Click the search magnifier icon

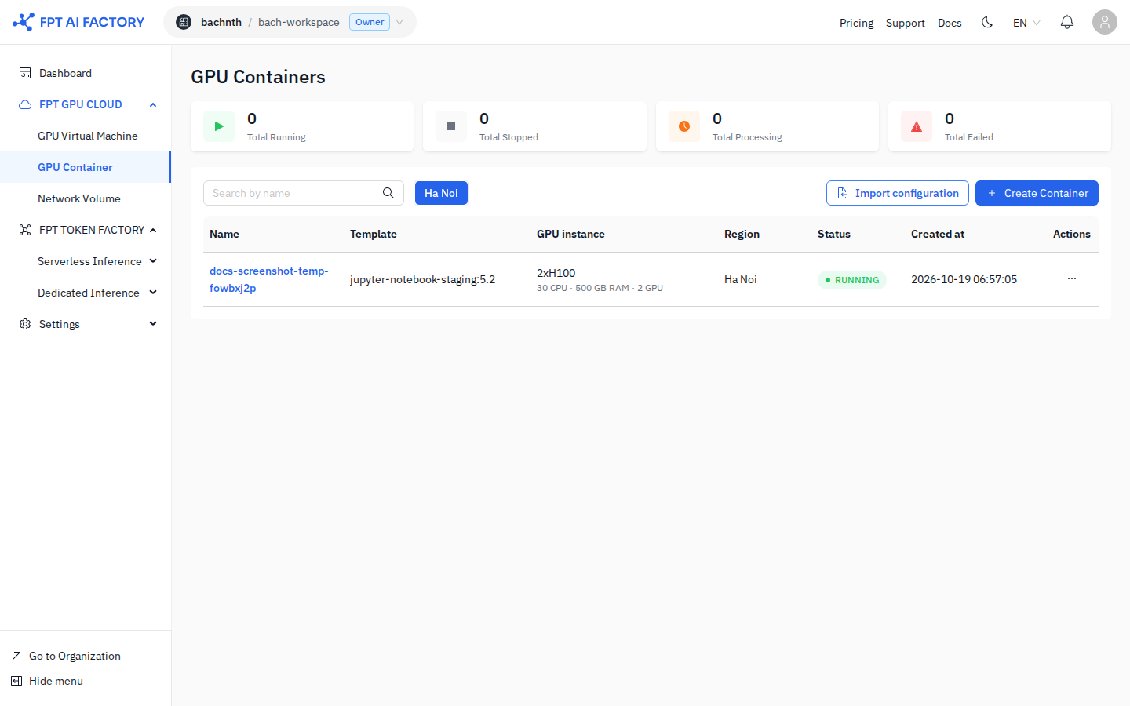click(388, 193)
